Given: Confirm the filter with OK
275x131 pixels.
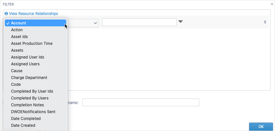Looking at the screenshot, I should click(261, 126).
